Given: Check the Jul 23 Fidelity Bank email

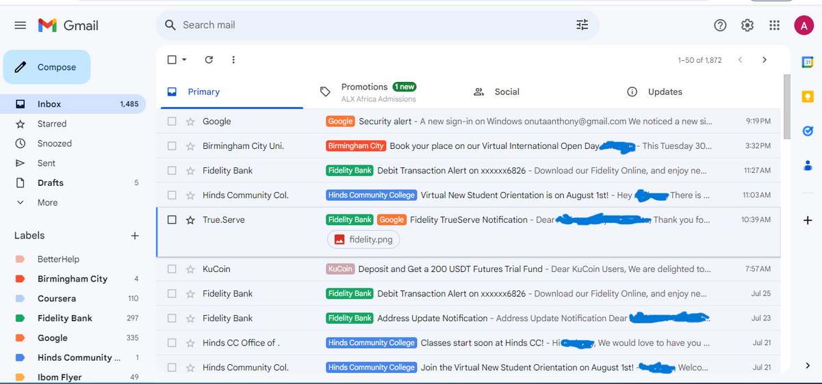Looking at the screenshot, I should 172,318.
